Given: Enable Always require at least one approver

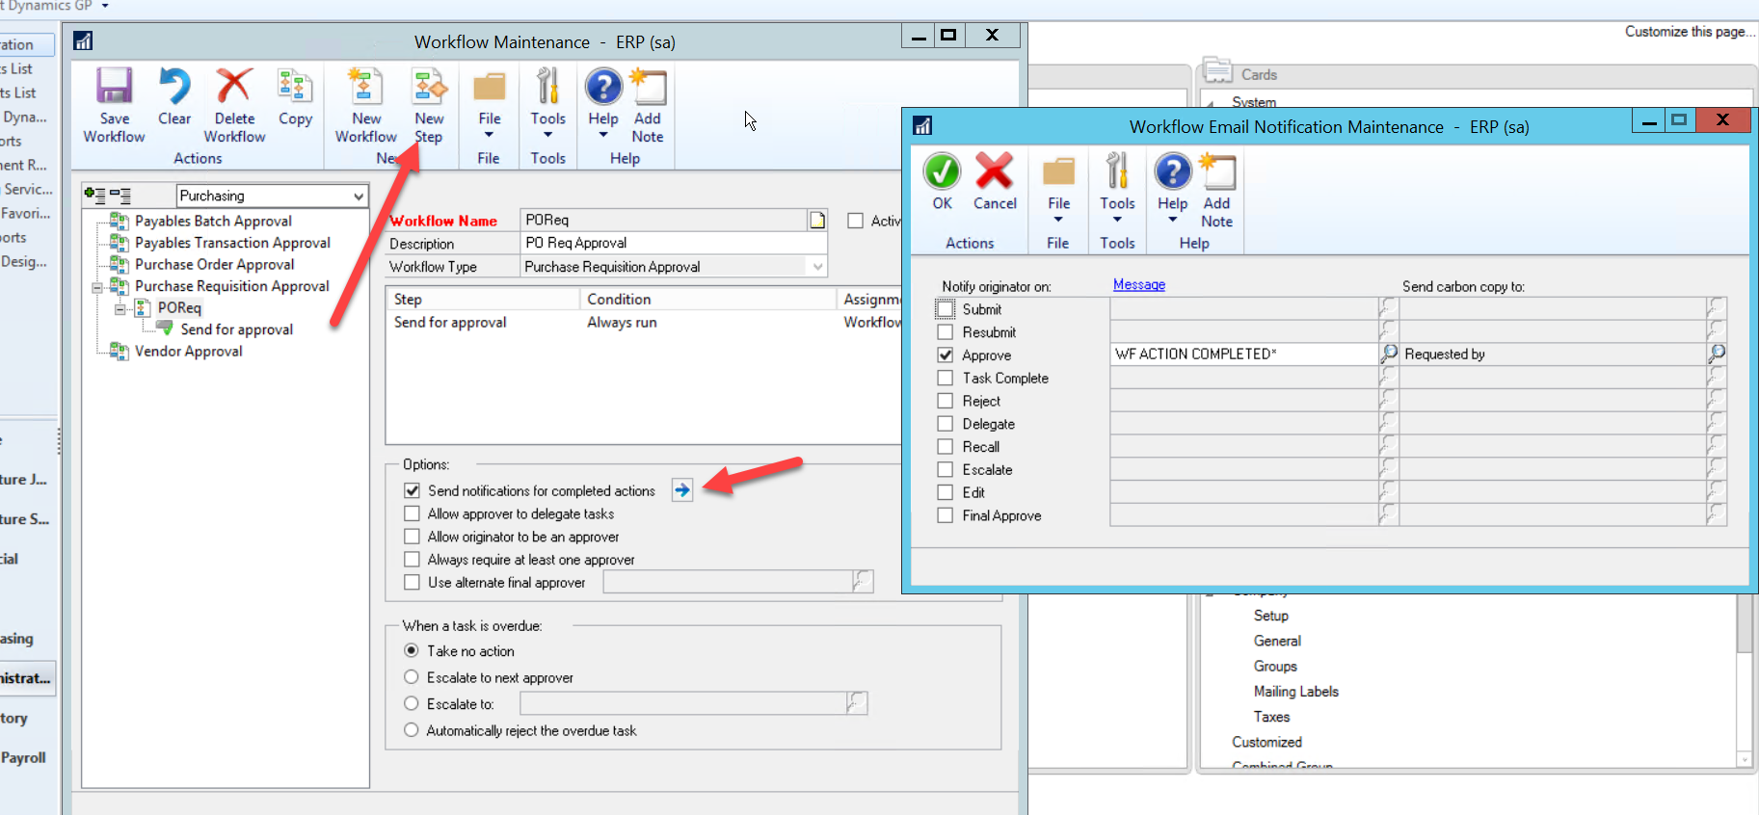Looking at the screenshot, I should [413, 560].
